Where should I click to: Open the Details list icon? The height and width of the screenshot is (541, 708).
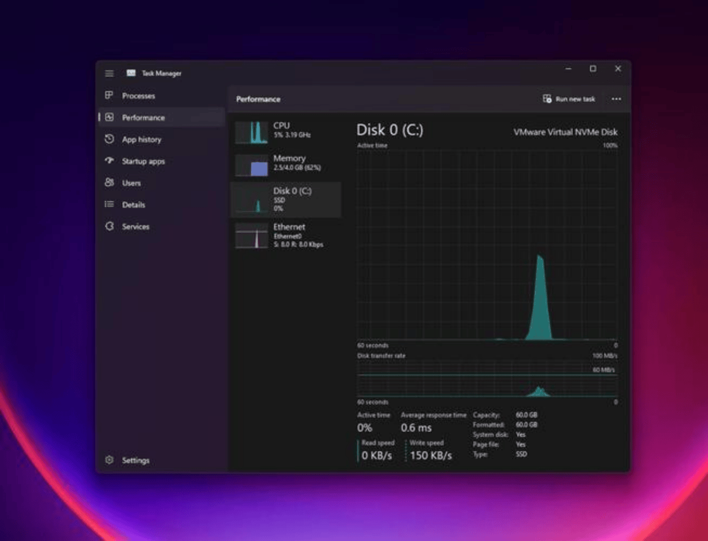pos(109,204)
